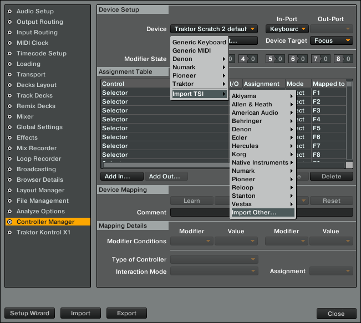Select the row mapped to F1

pos(223,93)
